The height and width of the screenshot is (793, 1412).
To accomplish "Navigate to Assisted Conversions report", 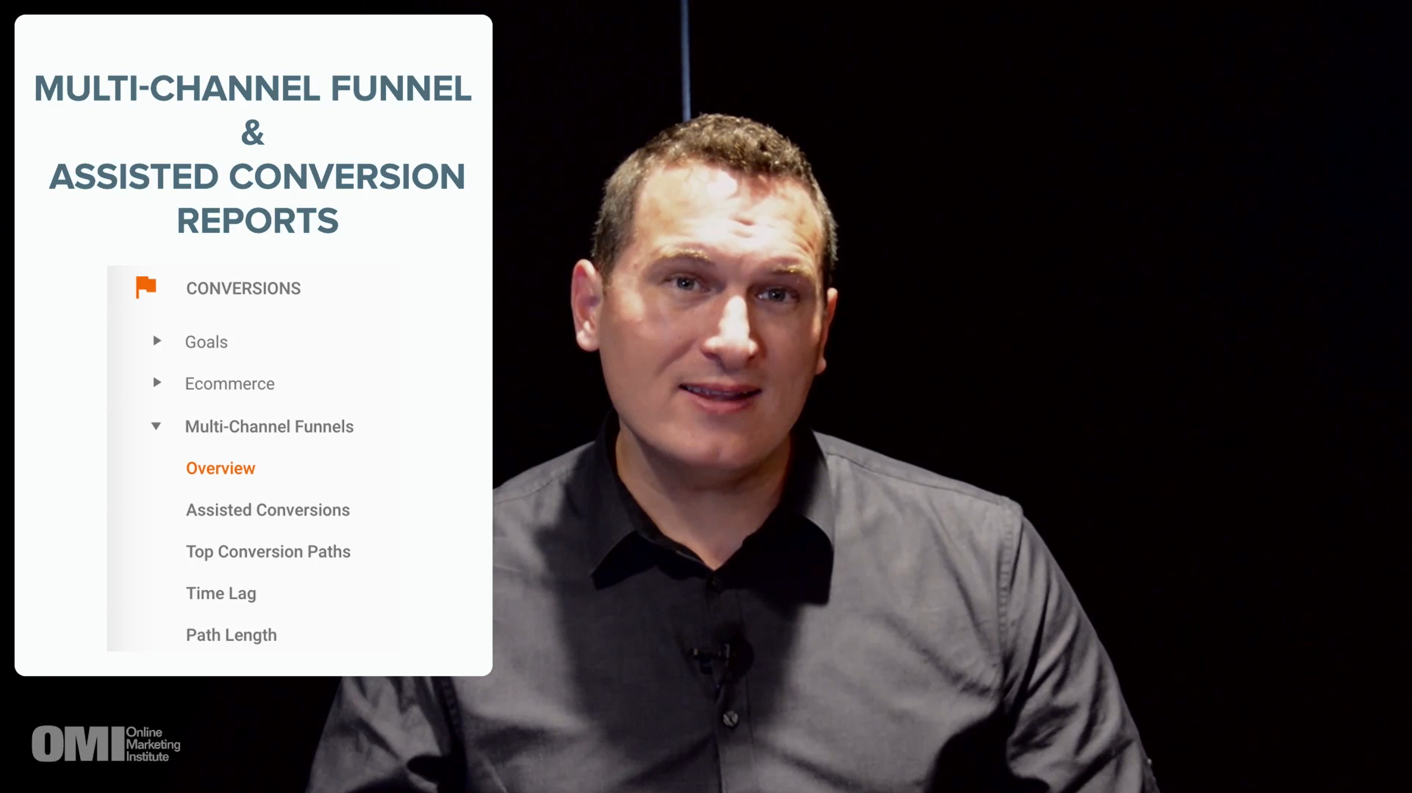I will [267, 510].
